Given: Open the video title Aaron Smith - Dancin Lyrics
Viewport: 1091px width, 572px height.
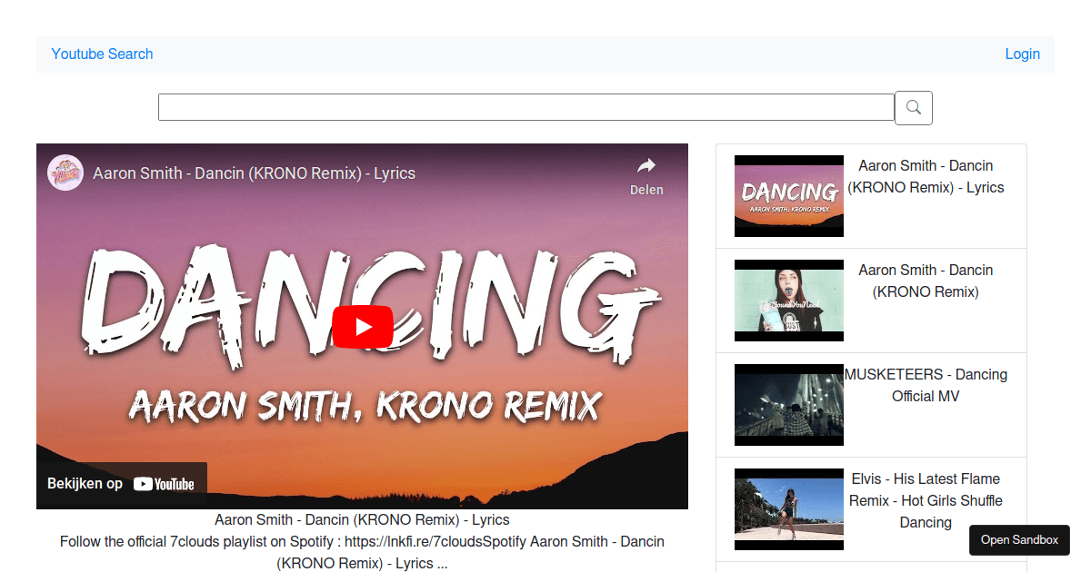Looking at the screenshot, I should pyautogui.click(x=362, y=519).
